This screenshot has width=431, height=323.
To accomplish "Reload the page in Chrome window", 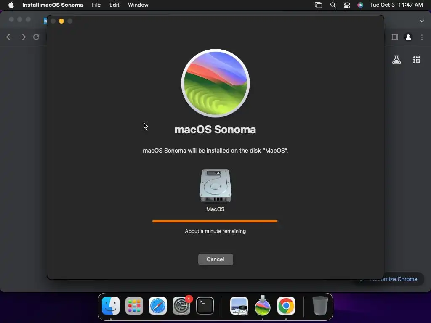I will (36, 37).
